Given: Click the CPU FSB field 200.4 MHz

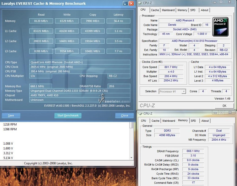Looking at the screenshot, I should 80,71.
